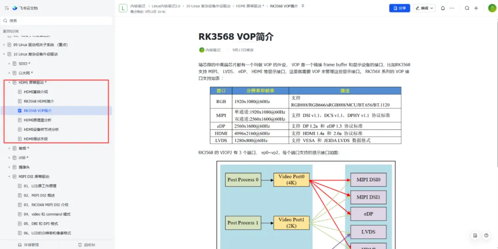
Task: Collapse the 10 Linux 复杂设备外设驱动 node
Action: pos(4,54)
